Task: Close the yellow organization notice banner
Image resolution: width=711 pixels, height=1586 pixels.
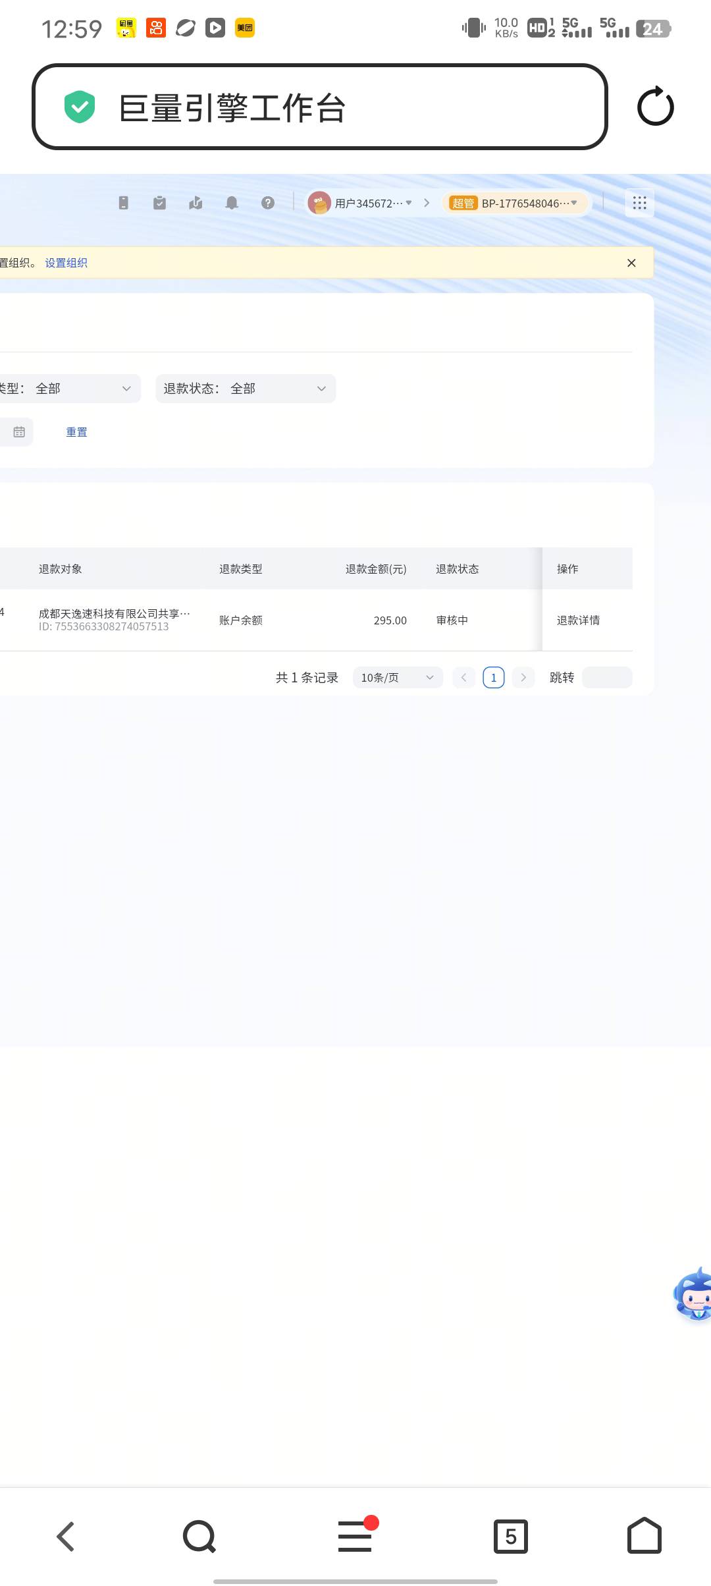Action: 631,263
